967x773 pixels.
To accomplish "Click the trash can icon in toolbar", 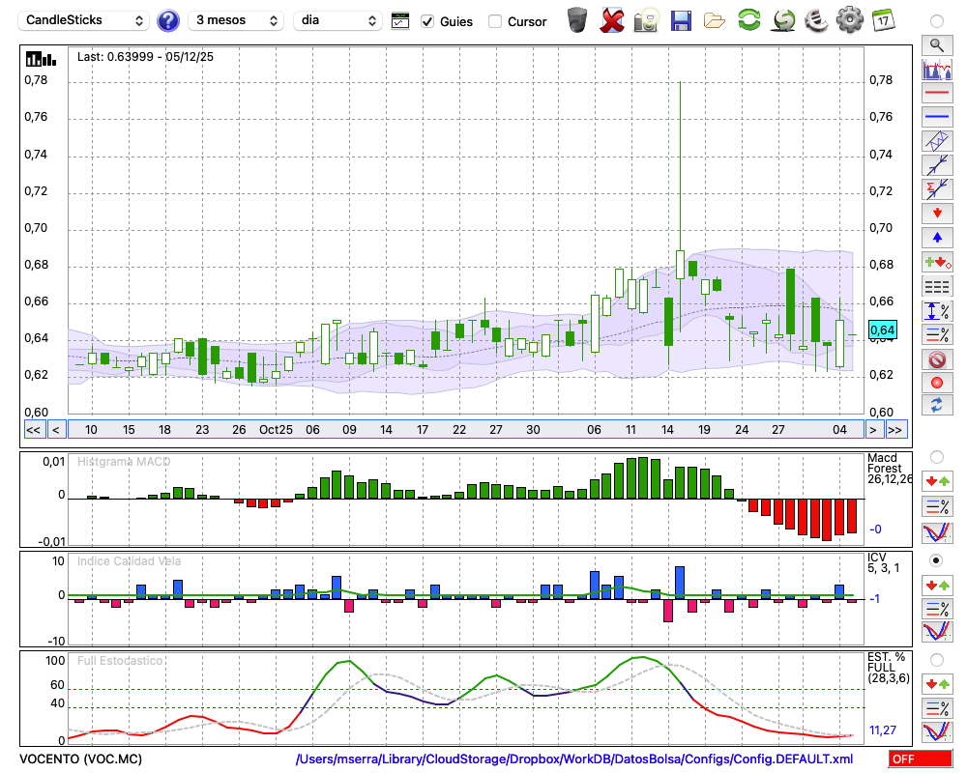I will pos(577,19).
